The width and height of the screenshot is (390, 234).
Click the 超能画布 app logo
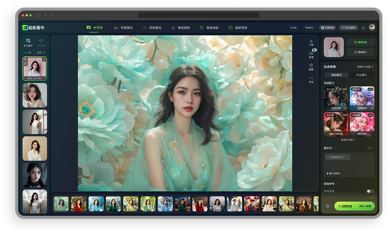coord(34,28)
